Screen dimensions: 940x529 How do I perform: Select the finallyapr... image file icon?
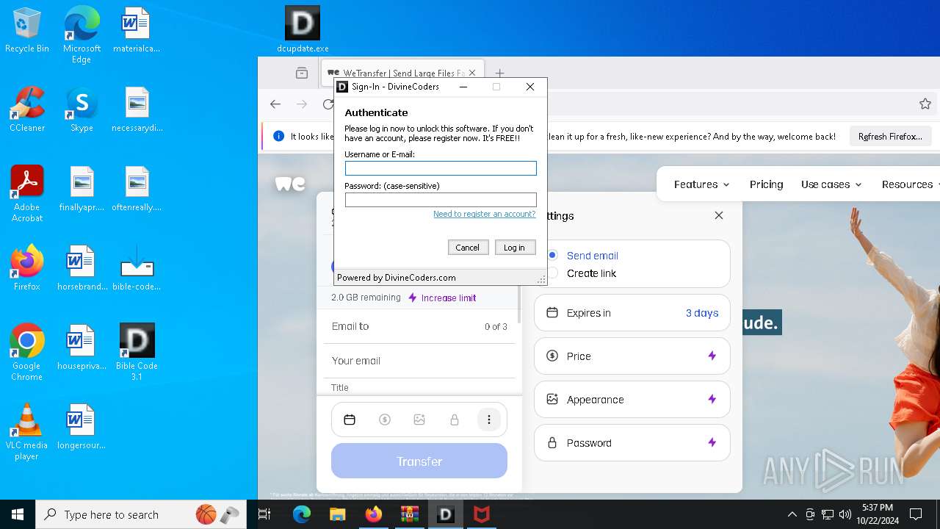click(82, 190)
